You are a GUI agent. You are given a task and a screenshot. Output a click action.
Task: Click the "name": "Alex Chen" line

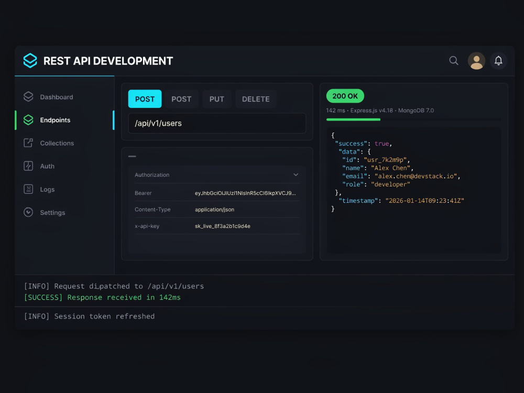[x=378, y=168]
